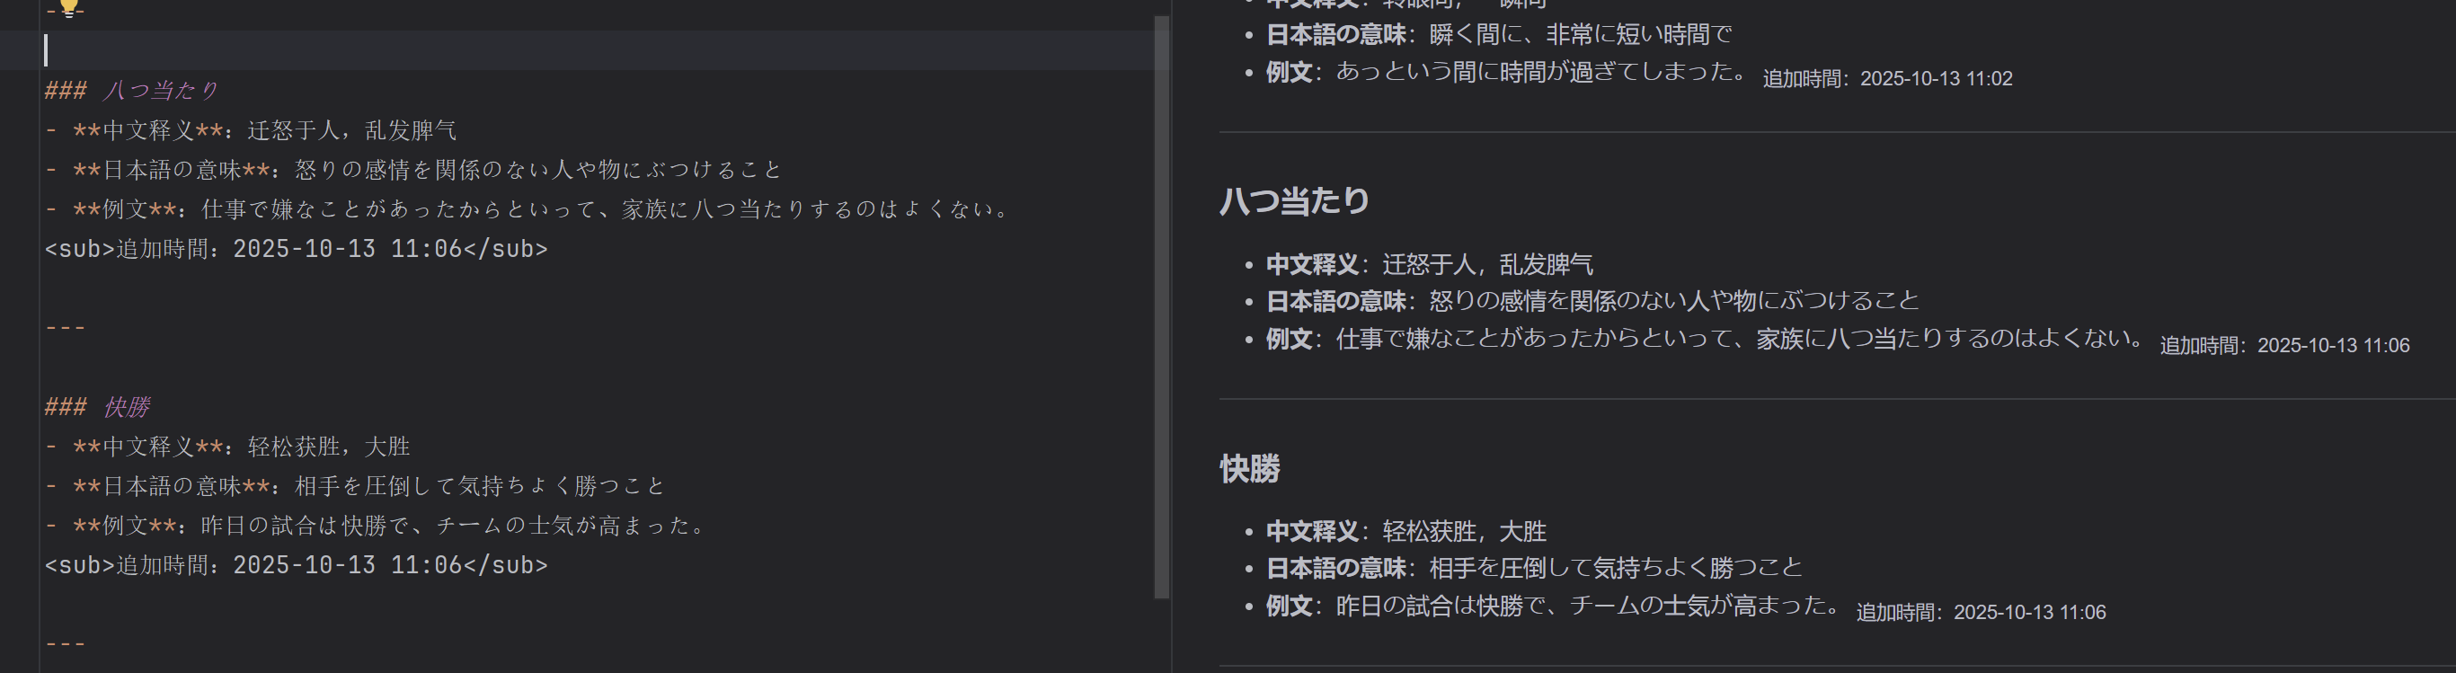Click source line '中文释义: 迁怒于人, 乱发脾气'
This screenshot has width=2456, height=673.
251,129
